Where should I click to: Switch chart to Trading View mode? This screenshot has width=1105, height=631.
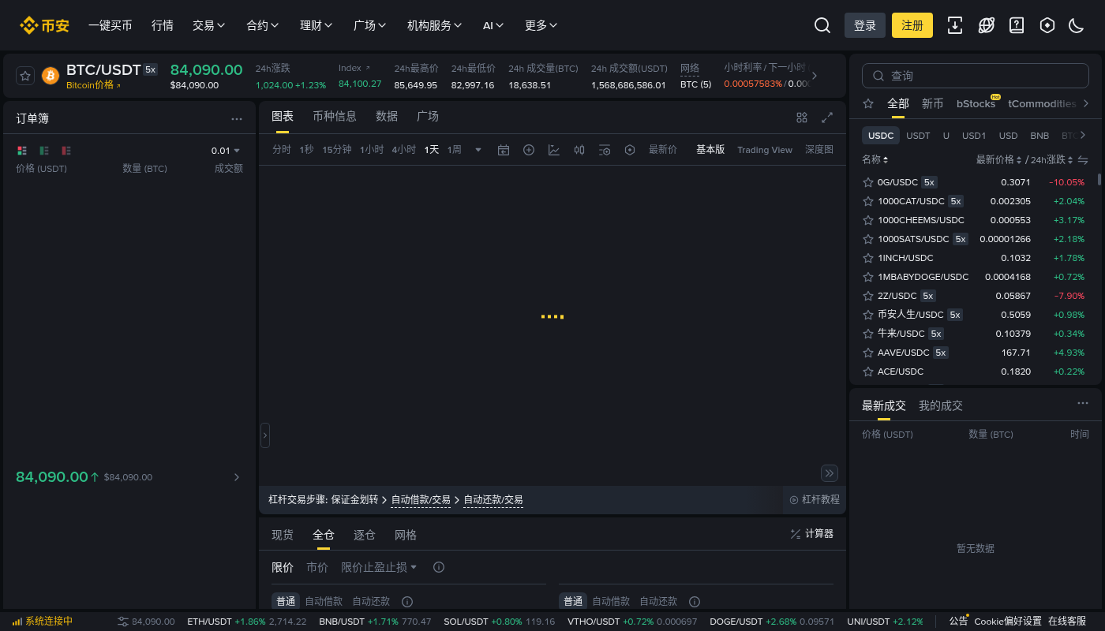[x=765, y=150]
